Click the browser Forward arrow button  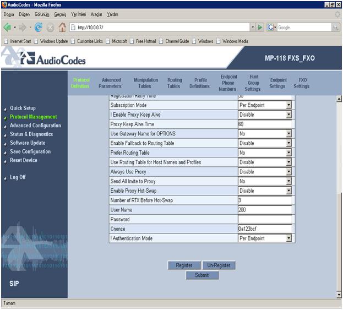click(x=23, y=27)
